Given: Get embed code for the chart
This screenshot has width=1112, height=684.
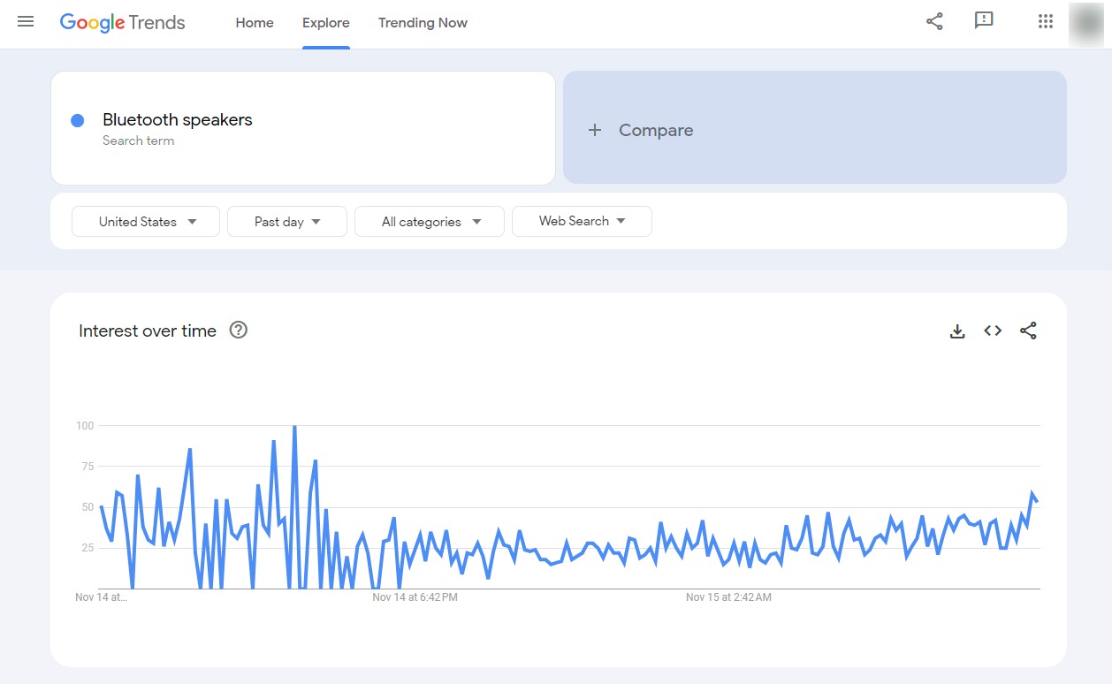Looking at the screenshot, I should coord(993,331).
